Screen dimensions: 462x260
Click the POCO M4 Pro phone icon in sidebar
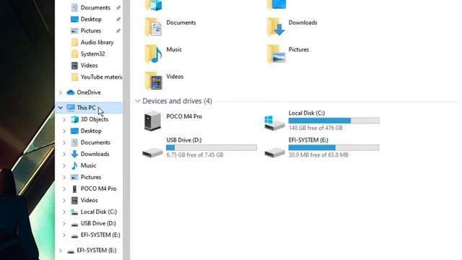[74, 188]
